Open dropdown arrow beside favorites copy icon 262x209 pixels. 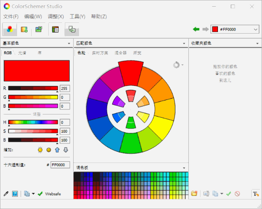point(222,194)
